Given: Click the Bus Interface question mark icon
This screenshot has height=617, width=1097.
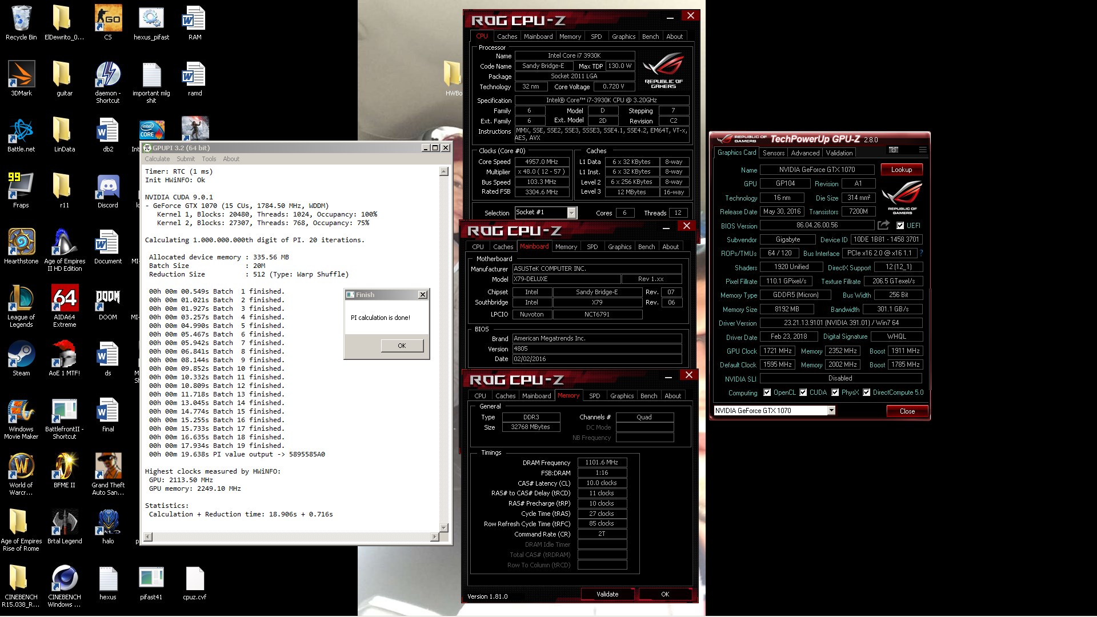Looking at the screenshot, I should click(x=921, y=253).
